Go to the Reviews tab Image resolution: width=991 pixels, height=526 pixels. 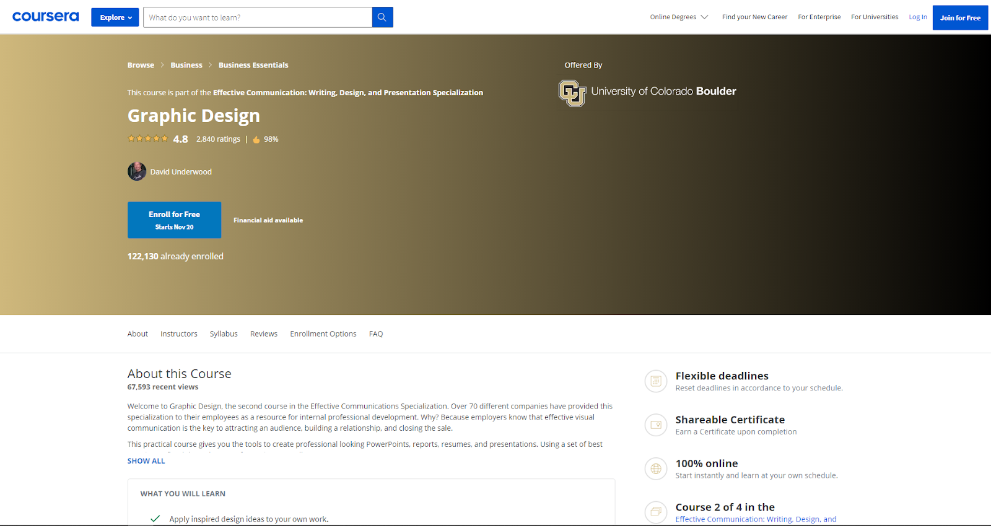(x=264, y=334)
